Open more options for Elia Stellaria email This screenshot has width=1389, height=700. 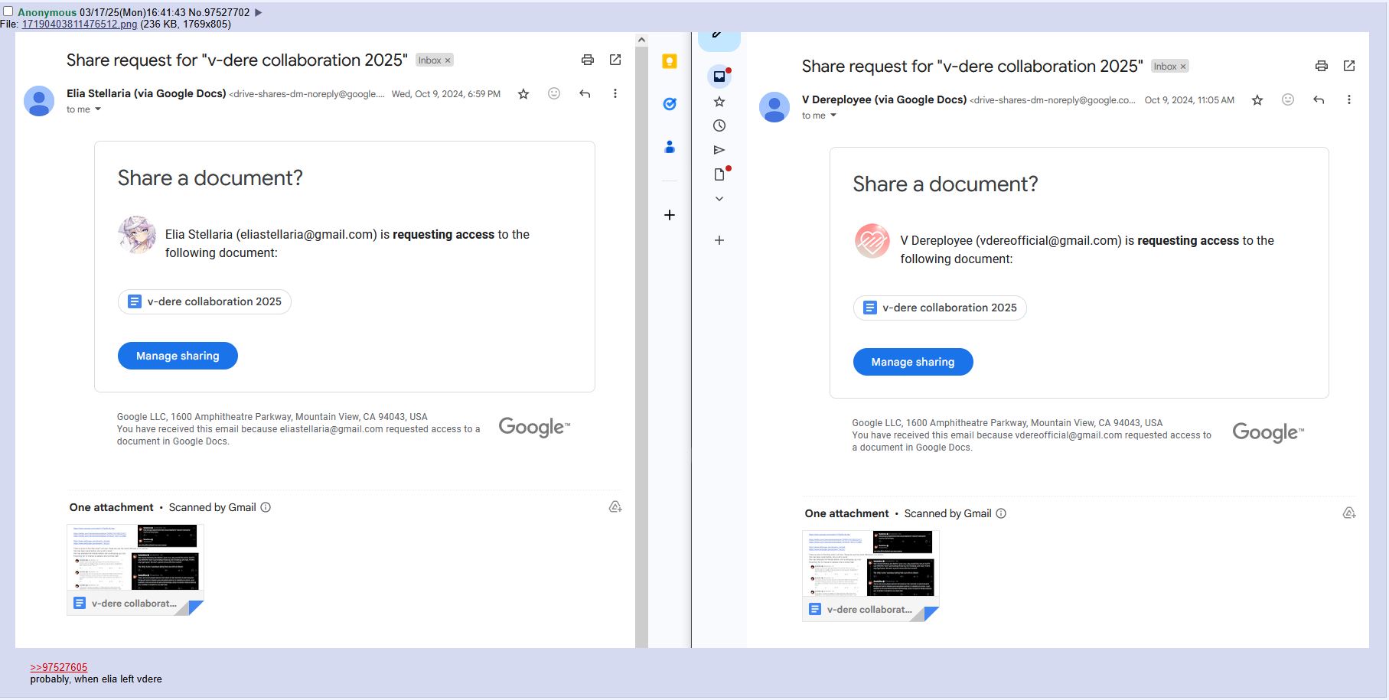pyautogui.click(x=615, y=93)
